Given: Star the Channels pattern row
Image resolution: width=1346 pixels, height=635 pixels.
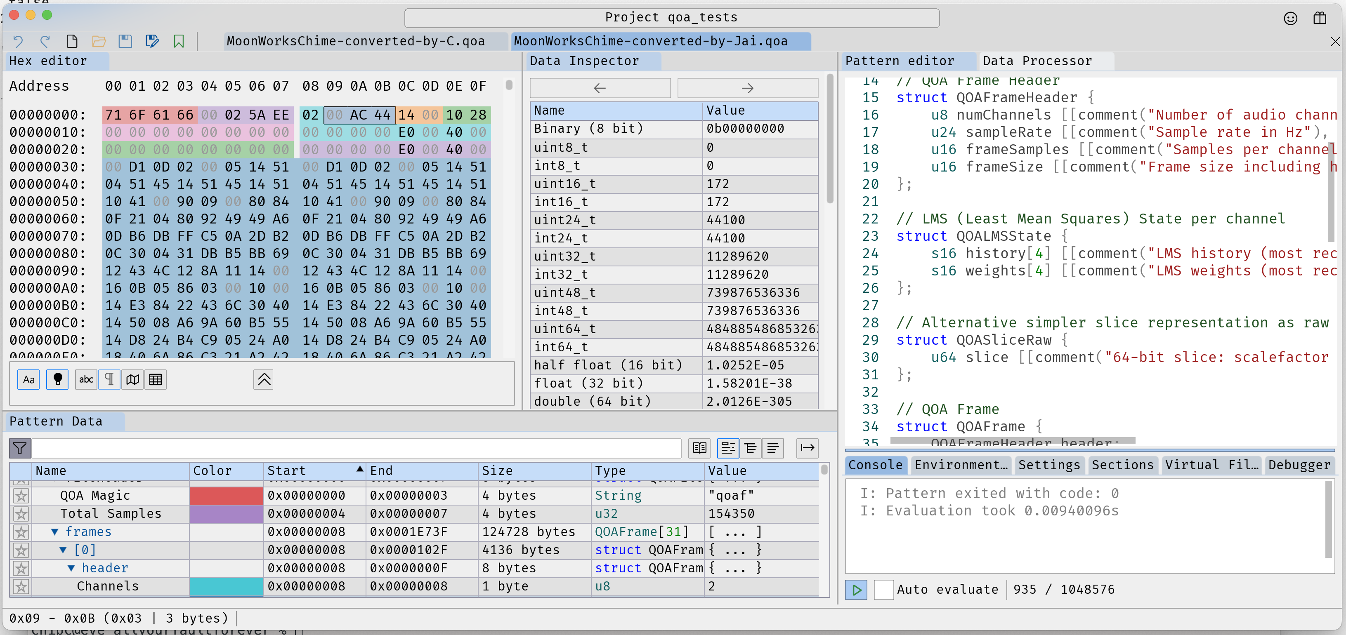Looking at the screenshot, I should [x=21, y=586].
